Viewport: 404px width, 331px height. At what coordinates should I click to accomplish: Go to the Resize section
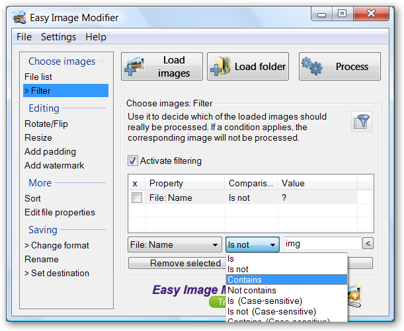pyautogui.click(x=38, y=137)
